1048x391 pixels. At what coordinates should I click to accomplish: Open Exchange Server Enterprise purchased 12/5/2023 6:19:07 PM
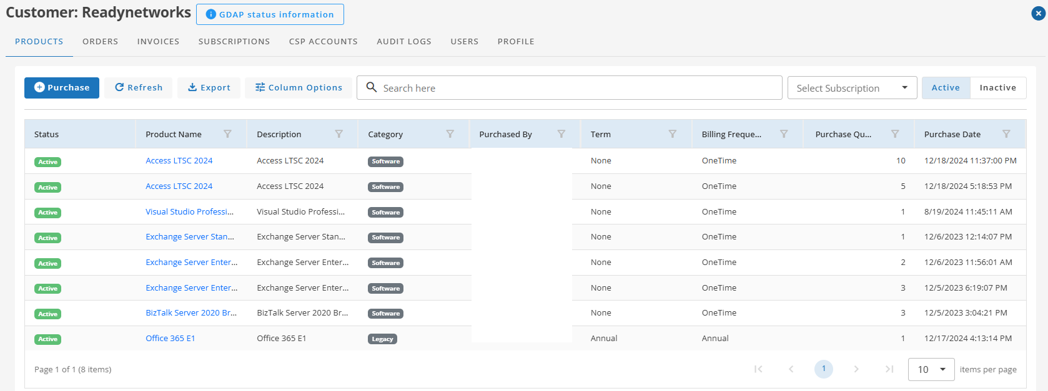pos(191,288)
